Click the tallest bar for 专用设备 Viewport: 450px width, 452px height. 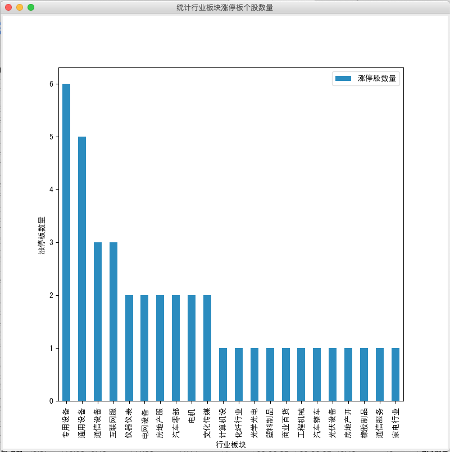66,242
